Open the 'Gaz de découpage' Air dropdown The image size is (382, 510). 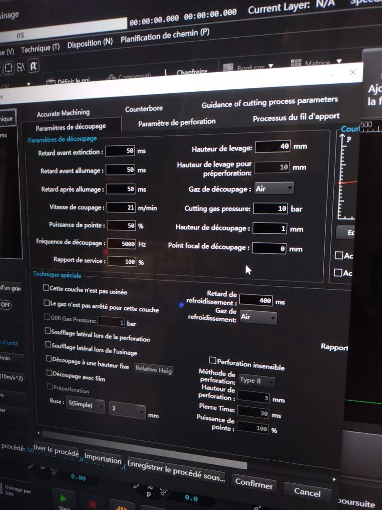[274, 188]
